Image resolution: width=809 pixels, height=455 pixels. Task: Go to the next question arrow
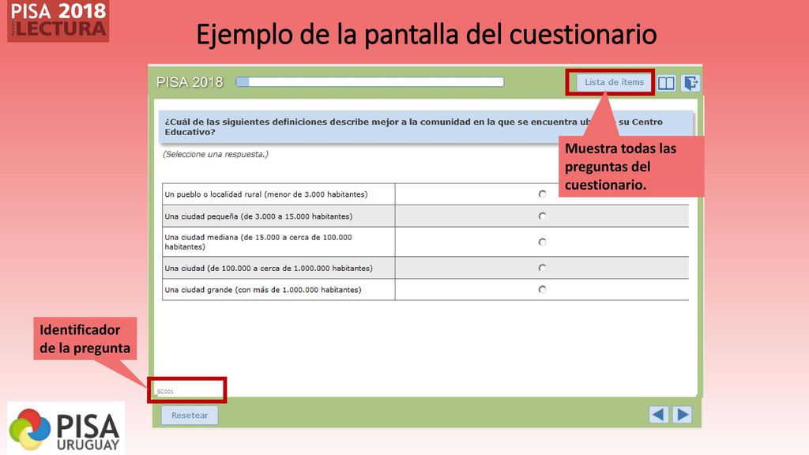coord(682,414)
